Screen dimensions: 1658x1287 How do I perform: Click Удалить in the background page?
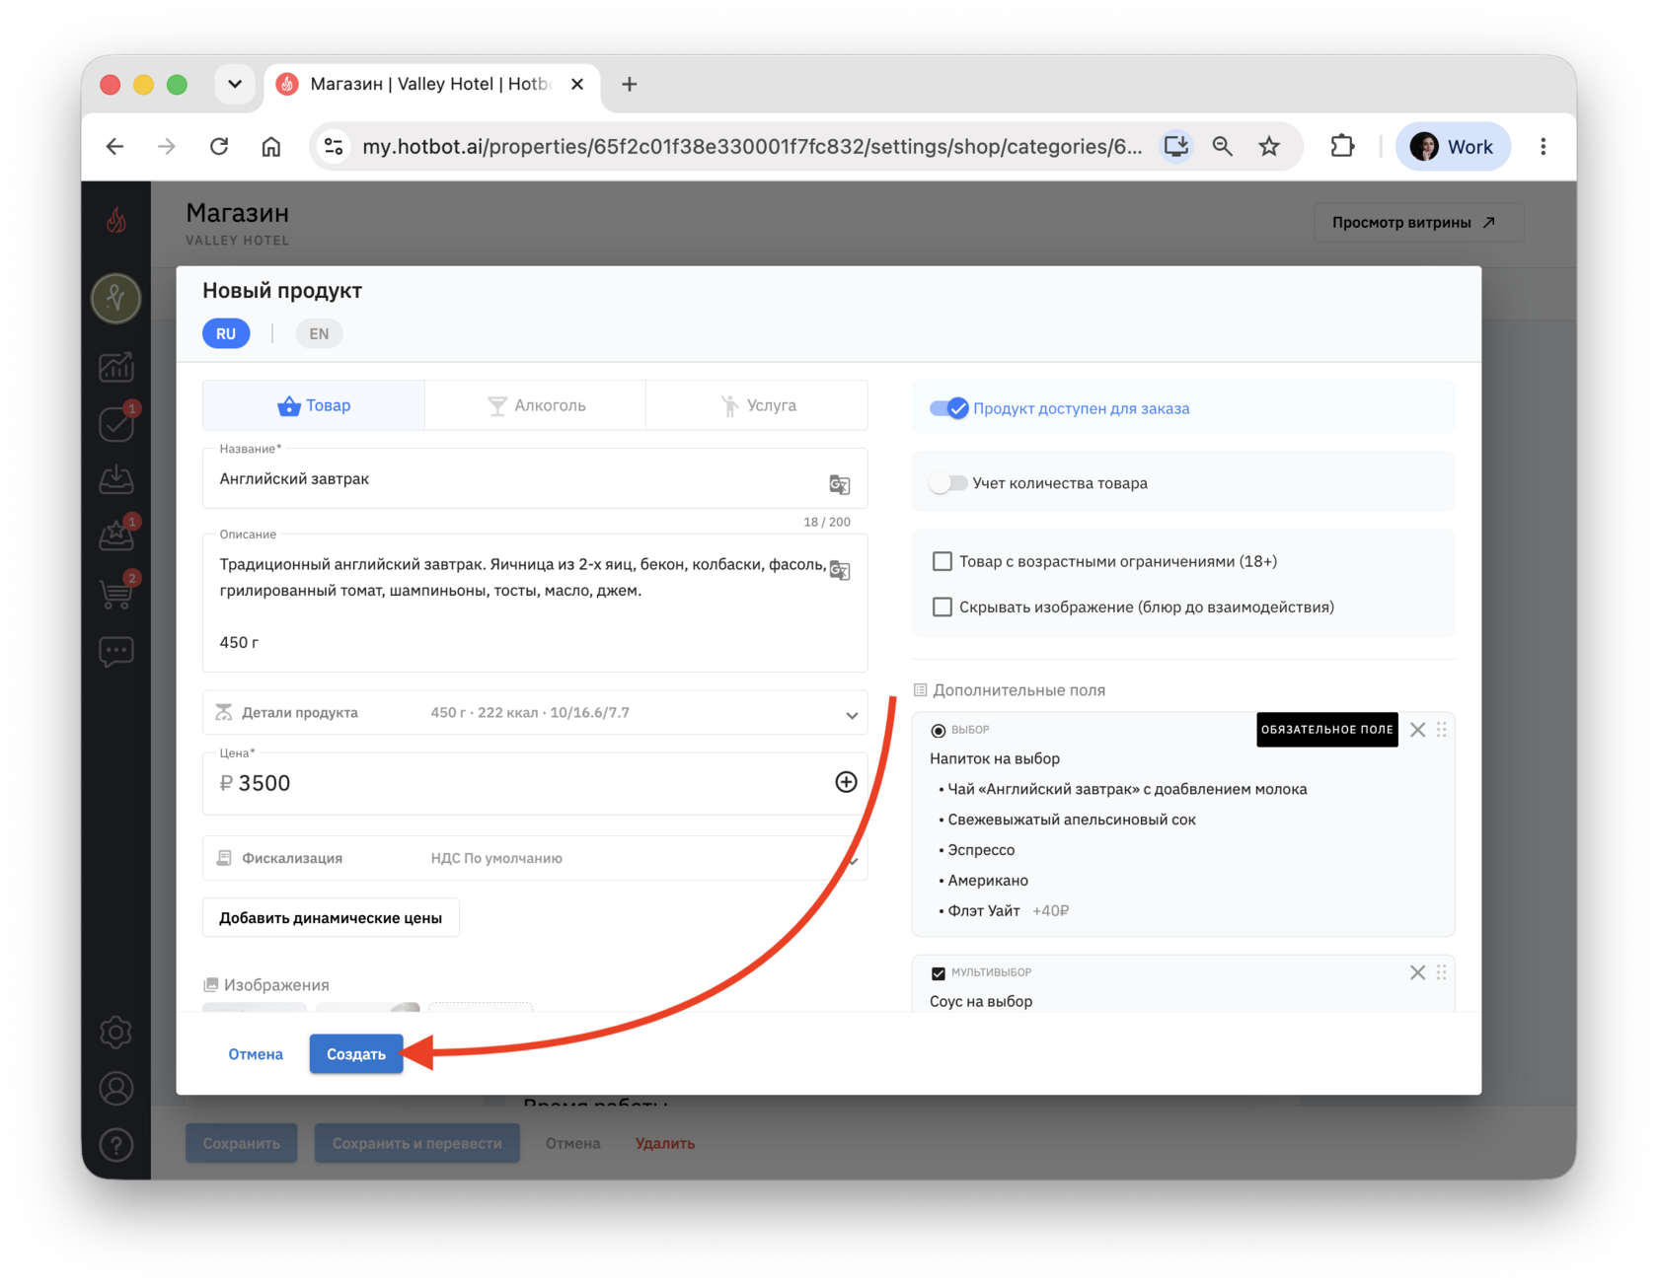click(665, 1144)
